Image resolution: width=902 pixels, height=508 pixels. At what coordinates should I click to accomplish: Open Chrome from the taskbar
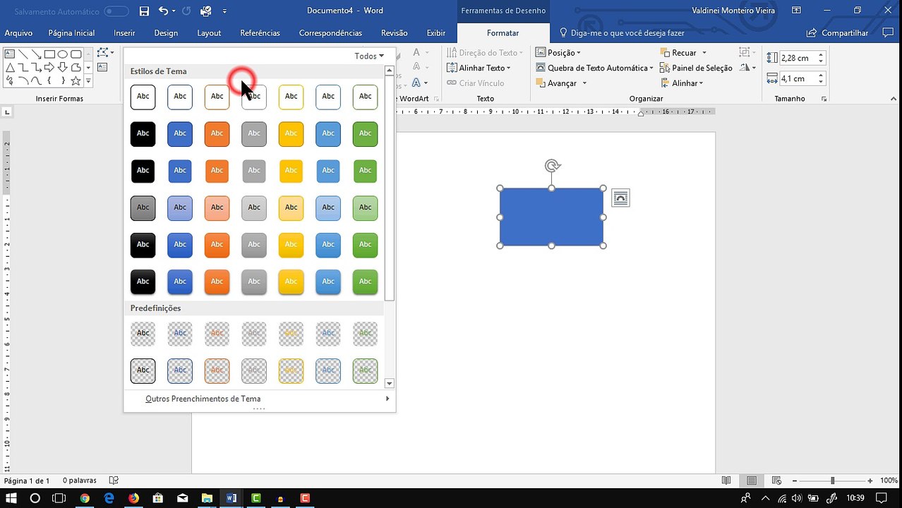[85, 498]
